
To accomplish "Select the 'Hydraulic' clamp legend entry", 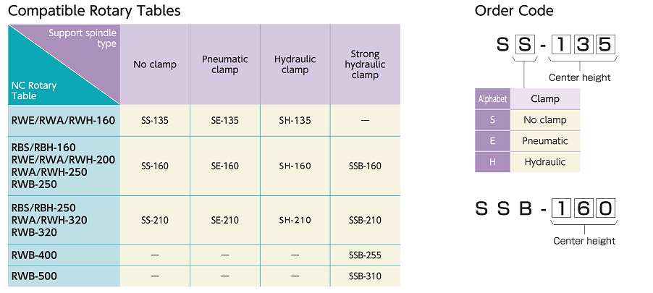I will 545,162.
